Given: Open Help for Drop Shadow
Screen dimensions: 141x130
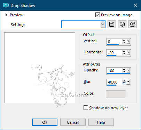Looking at the screenshot, I should pos(101,122).
